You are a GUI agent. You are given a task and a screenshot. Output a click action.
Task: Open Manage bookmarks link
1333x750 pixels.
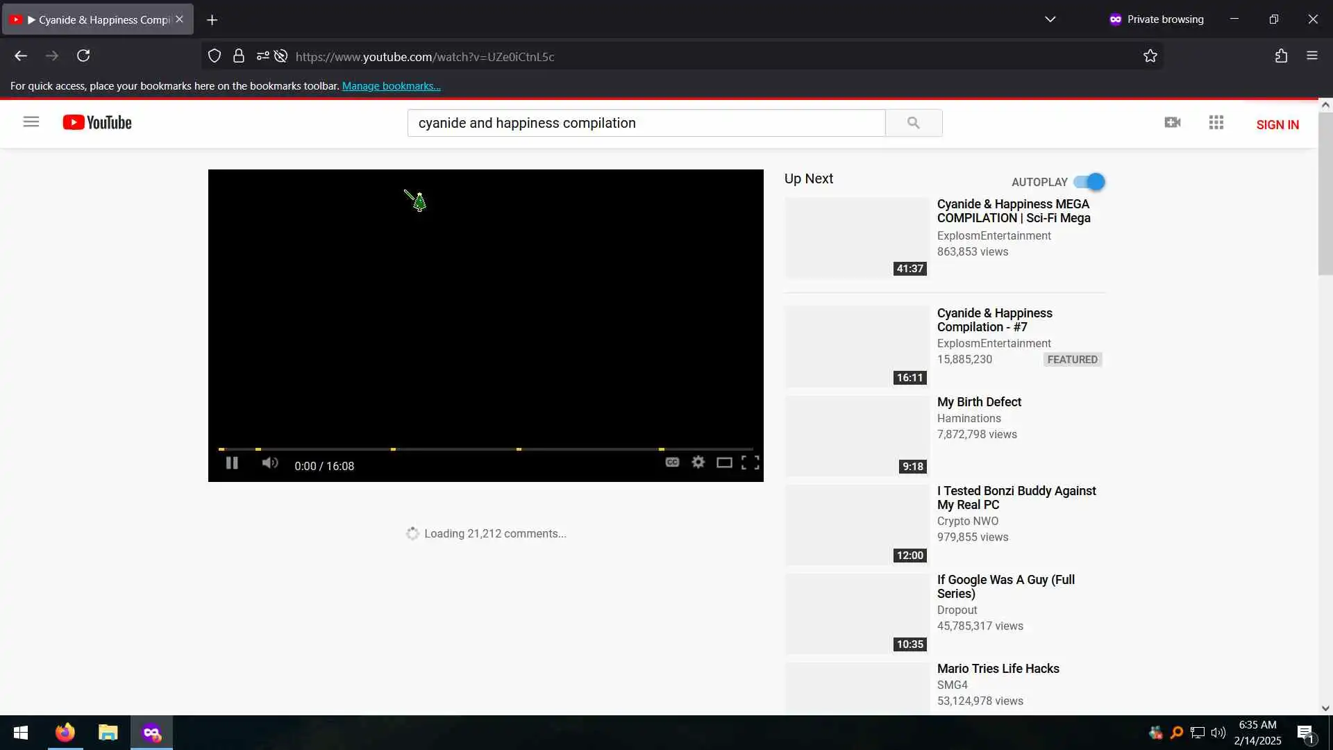391,86
